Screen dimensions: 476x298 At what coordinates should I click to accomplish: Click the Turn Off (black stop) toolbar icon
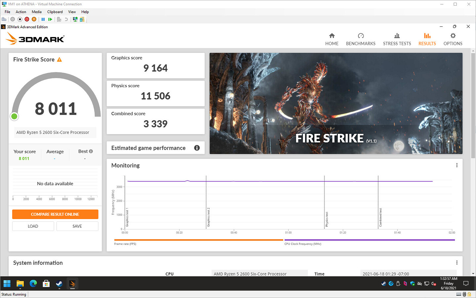pos(20,19)
